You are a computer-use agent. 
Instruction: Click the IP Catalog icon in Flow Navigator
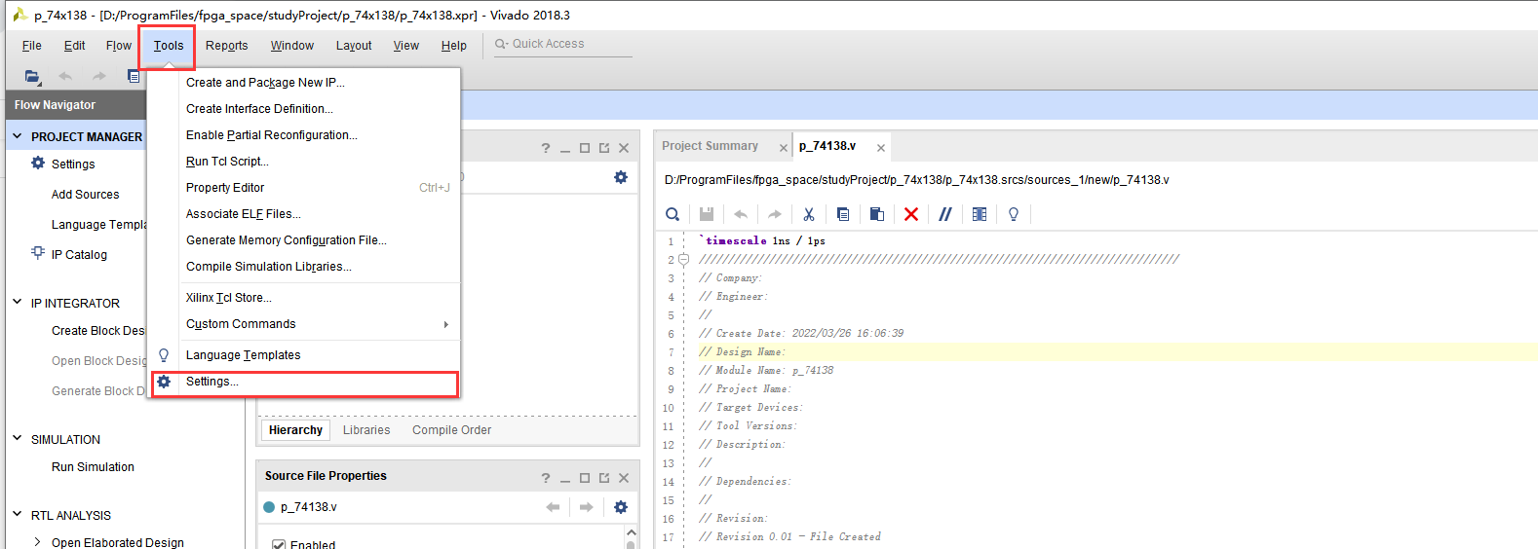[x=38, y=253]
